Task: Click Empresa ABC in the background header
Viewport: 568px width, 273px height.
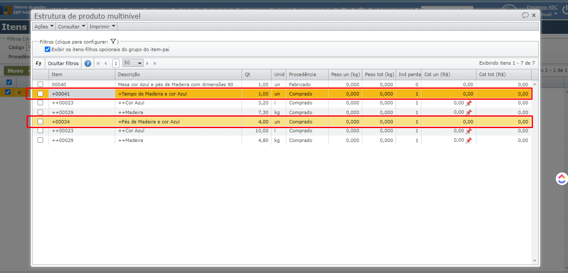Action: [x=542, y=7]
